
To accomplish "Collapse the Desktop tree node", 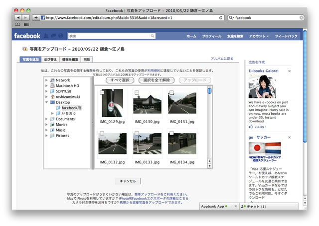I will 46,102.
